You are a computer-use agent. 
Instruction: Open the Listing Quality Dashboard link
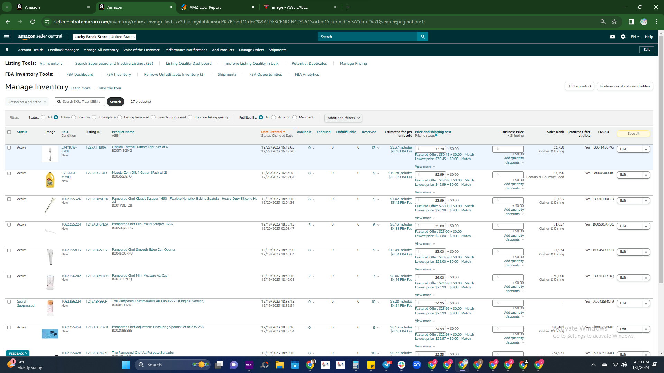point(188,63)
